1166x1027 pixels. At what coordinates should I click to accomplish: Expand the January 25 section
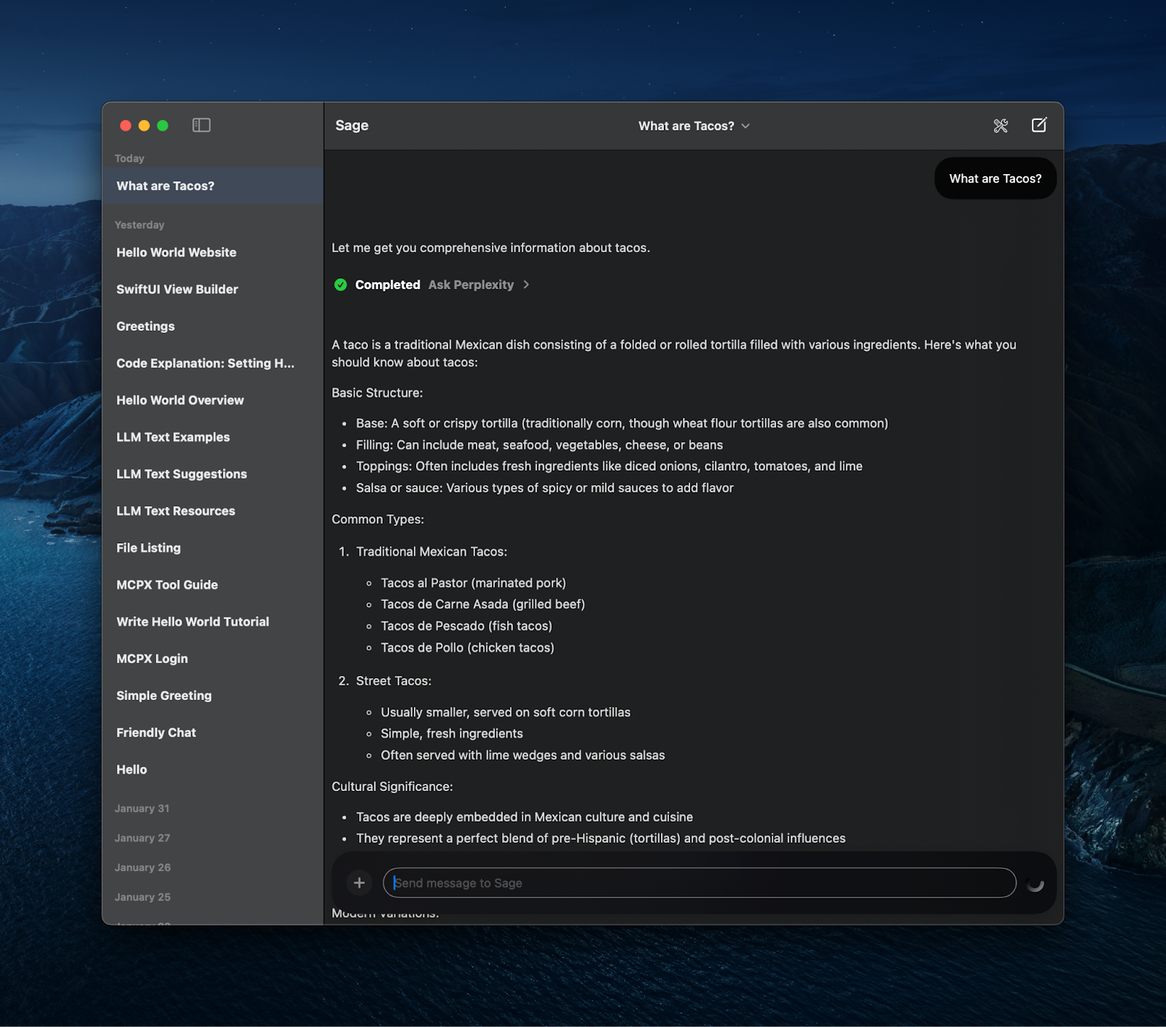click(143, 897)
